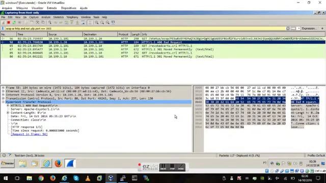Image resolution: width=326 pixels, height=183 pixels.
Task: Stop the running capture with red square
Action: pyautogui.click(x=9, y=22)
